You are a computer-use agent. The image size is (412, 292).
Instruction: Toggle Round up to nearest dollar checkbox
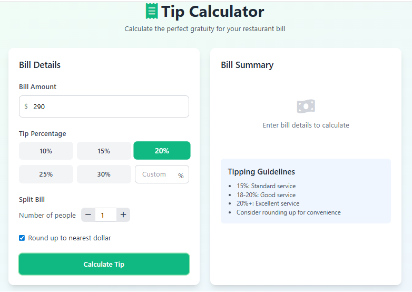pyautogui.click(x=22, y=238)
